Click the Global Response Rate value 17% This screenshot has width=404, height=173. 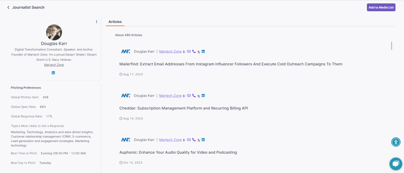pos(49,117)
